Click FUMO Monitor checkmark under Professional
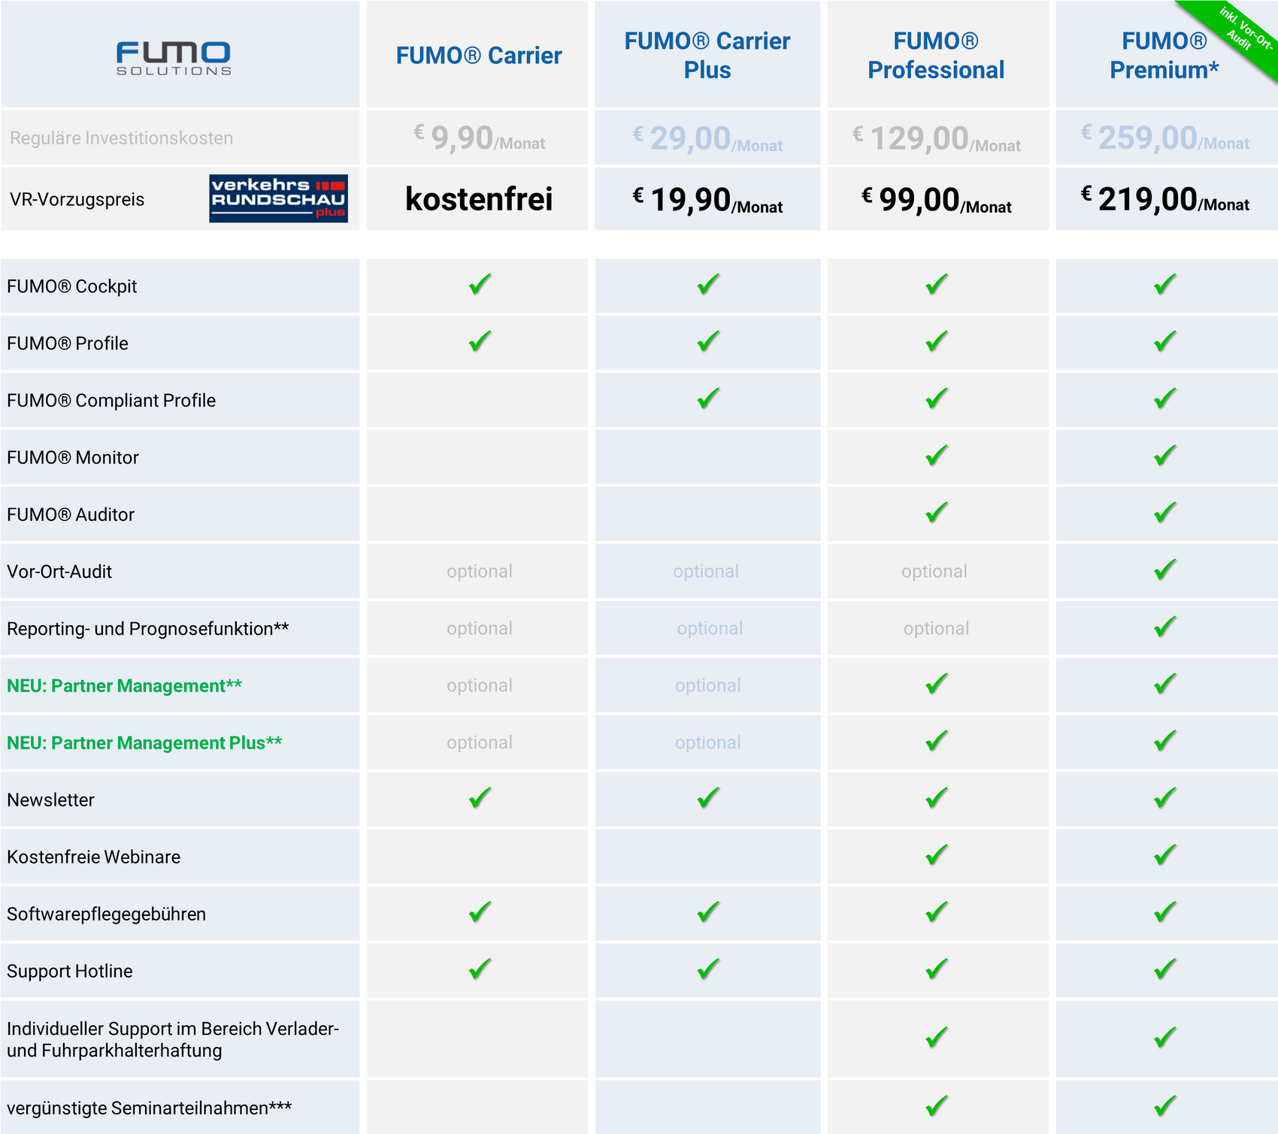Viewport: 1278px width, 1134px height. tap(937, 455)
